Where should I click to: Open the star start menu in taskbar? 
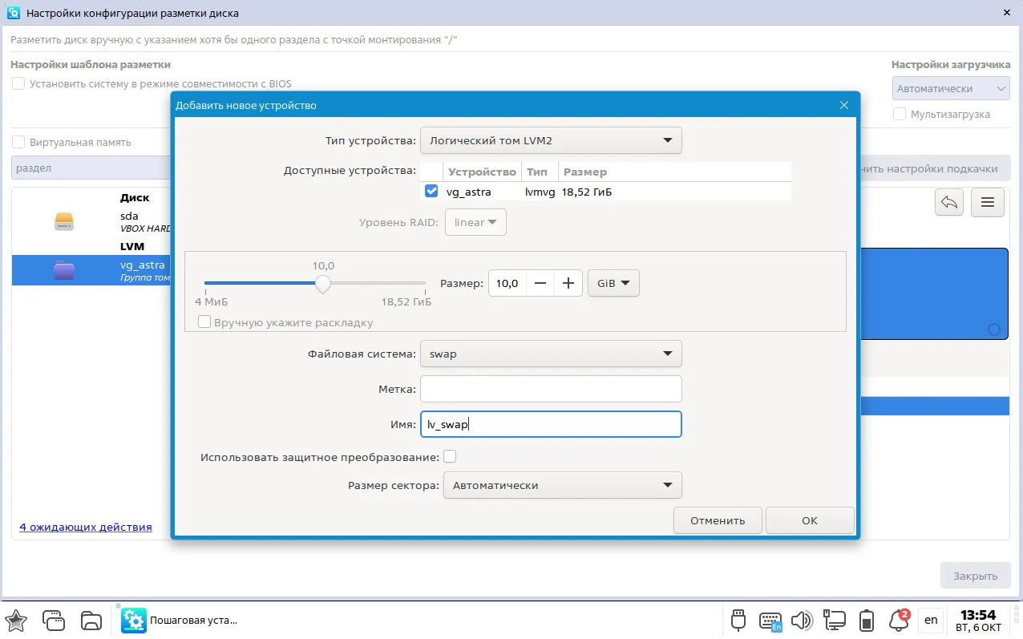(x=16, y=620)
